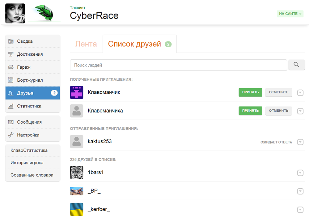Click the trophy icon for Достижения
Screen dimensions: 309x218
point(11,54)
